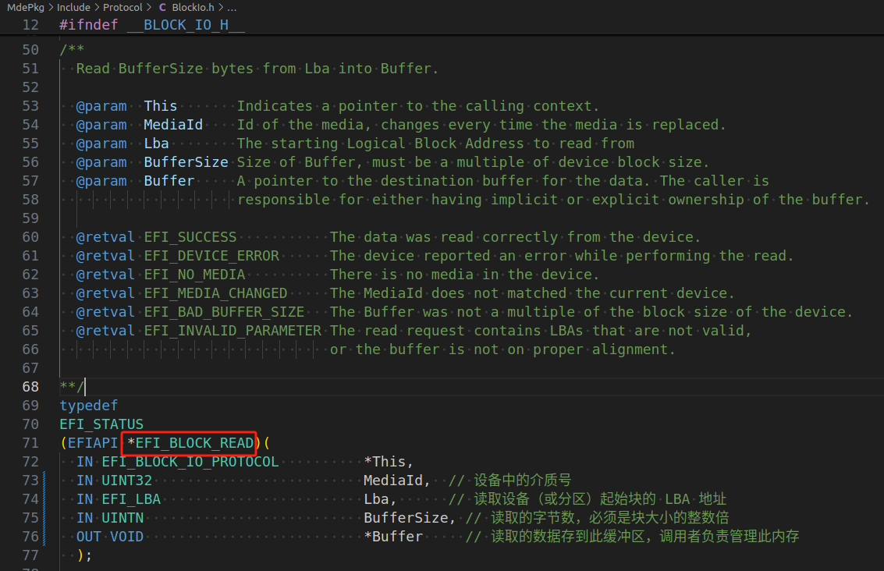884x571 pixels.
Task: Click the comment opener /** on line 50
Action: 72,50
